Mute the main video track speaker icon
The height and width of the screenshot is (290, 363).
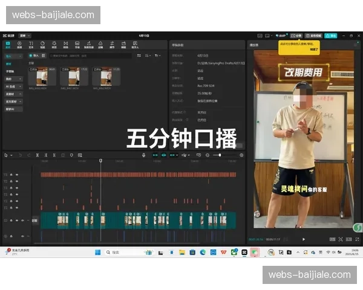pyautogui.click(x=23, y=221)
